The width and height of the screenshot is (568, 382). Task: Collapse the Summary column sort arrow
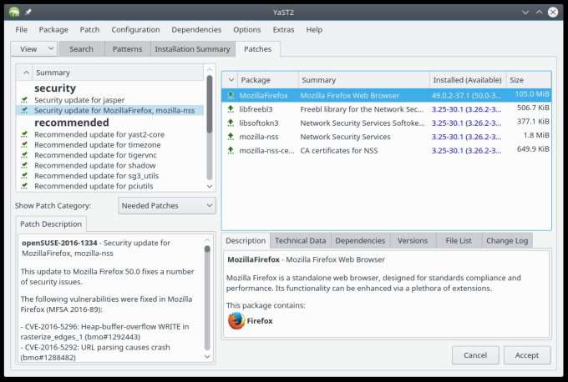25,73
